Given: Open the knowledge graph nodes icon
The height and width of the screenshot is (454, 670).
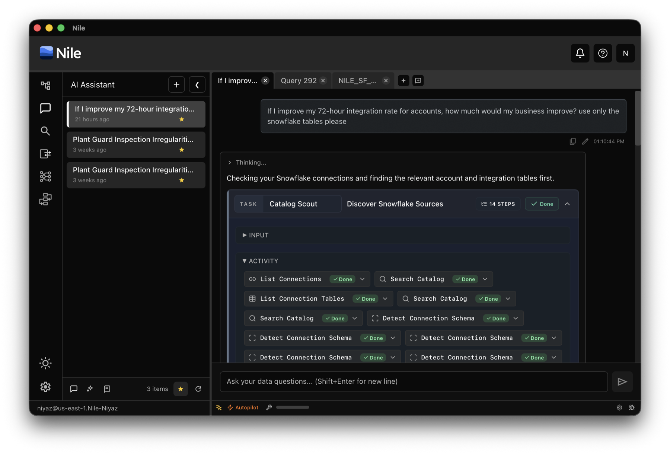Looking at the screenshot, I should pyautogui.click(x=45, y=176).
